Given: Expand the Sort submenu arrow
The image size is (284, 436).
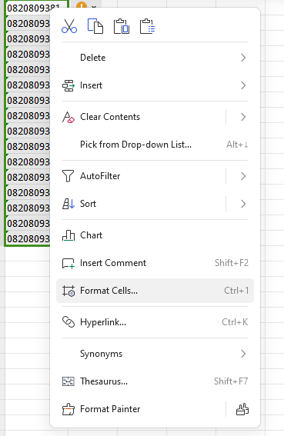Looking at the screenshot, I should [x=243, y=204].
